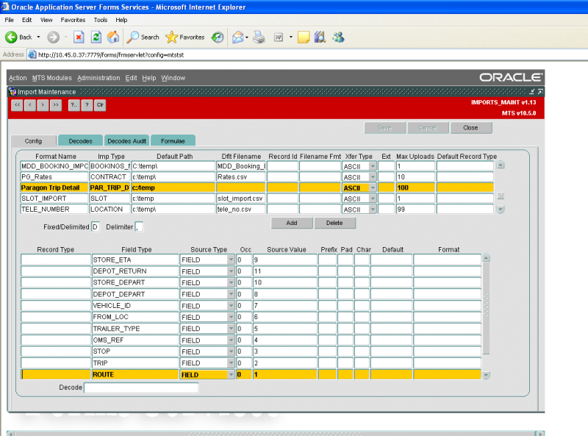The image size is (588, 436).
Task: Open the Favorites star in the toolbar
Action: tap(185, 37)
